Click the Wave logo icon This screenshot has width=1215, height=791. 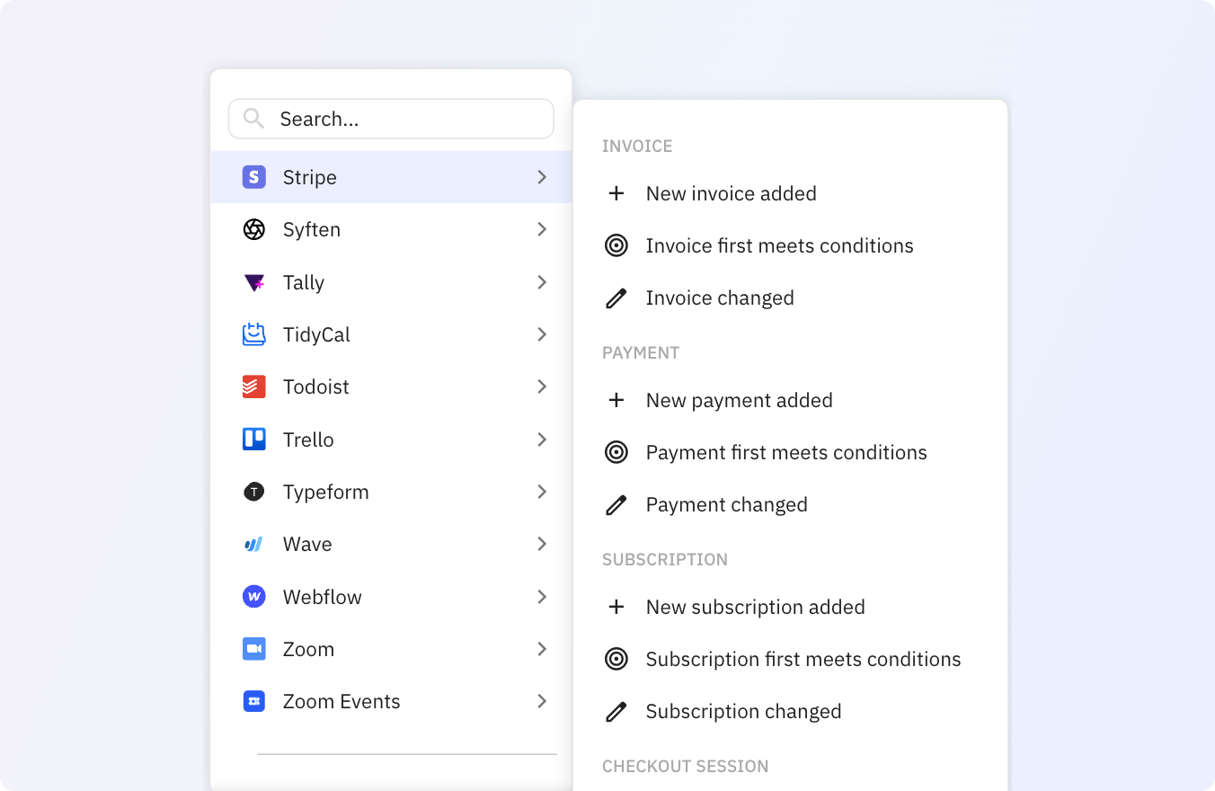[254, 544]
